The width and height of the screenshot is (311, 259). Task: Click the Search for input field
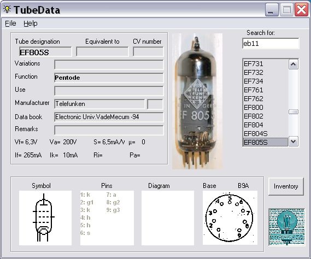tap(271, 43)
